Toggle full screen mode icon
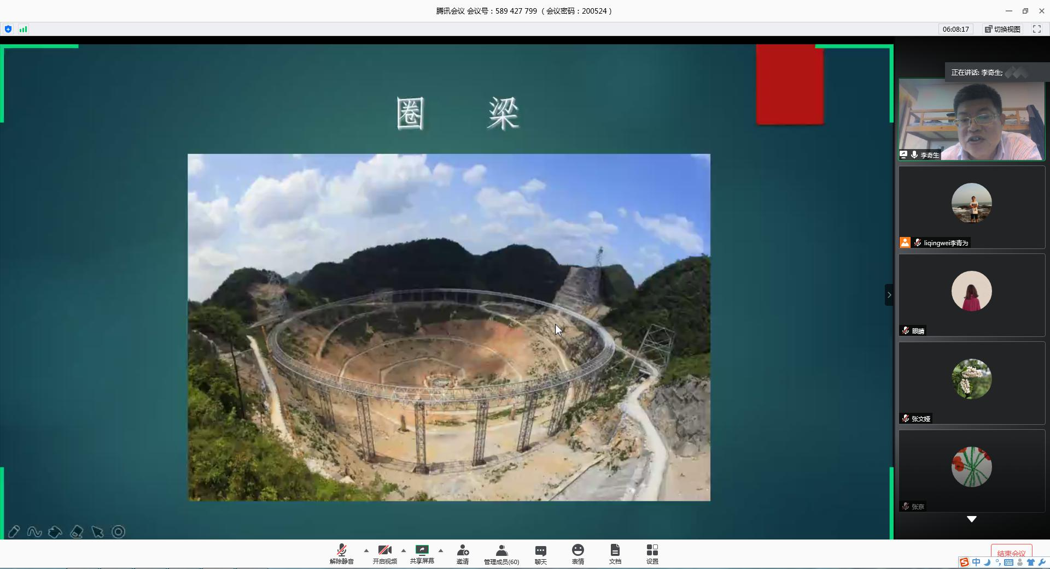This screenshot has height=569, width=1050. pyautogui.click(x=1036, y=29)
